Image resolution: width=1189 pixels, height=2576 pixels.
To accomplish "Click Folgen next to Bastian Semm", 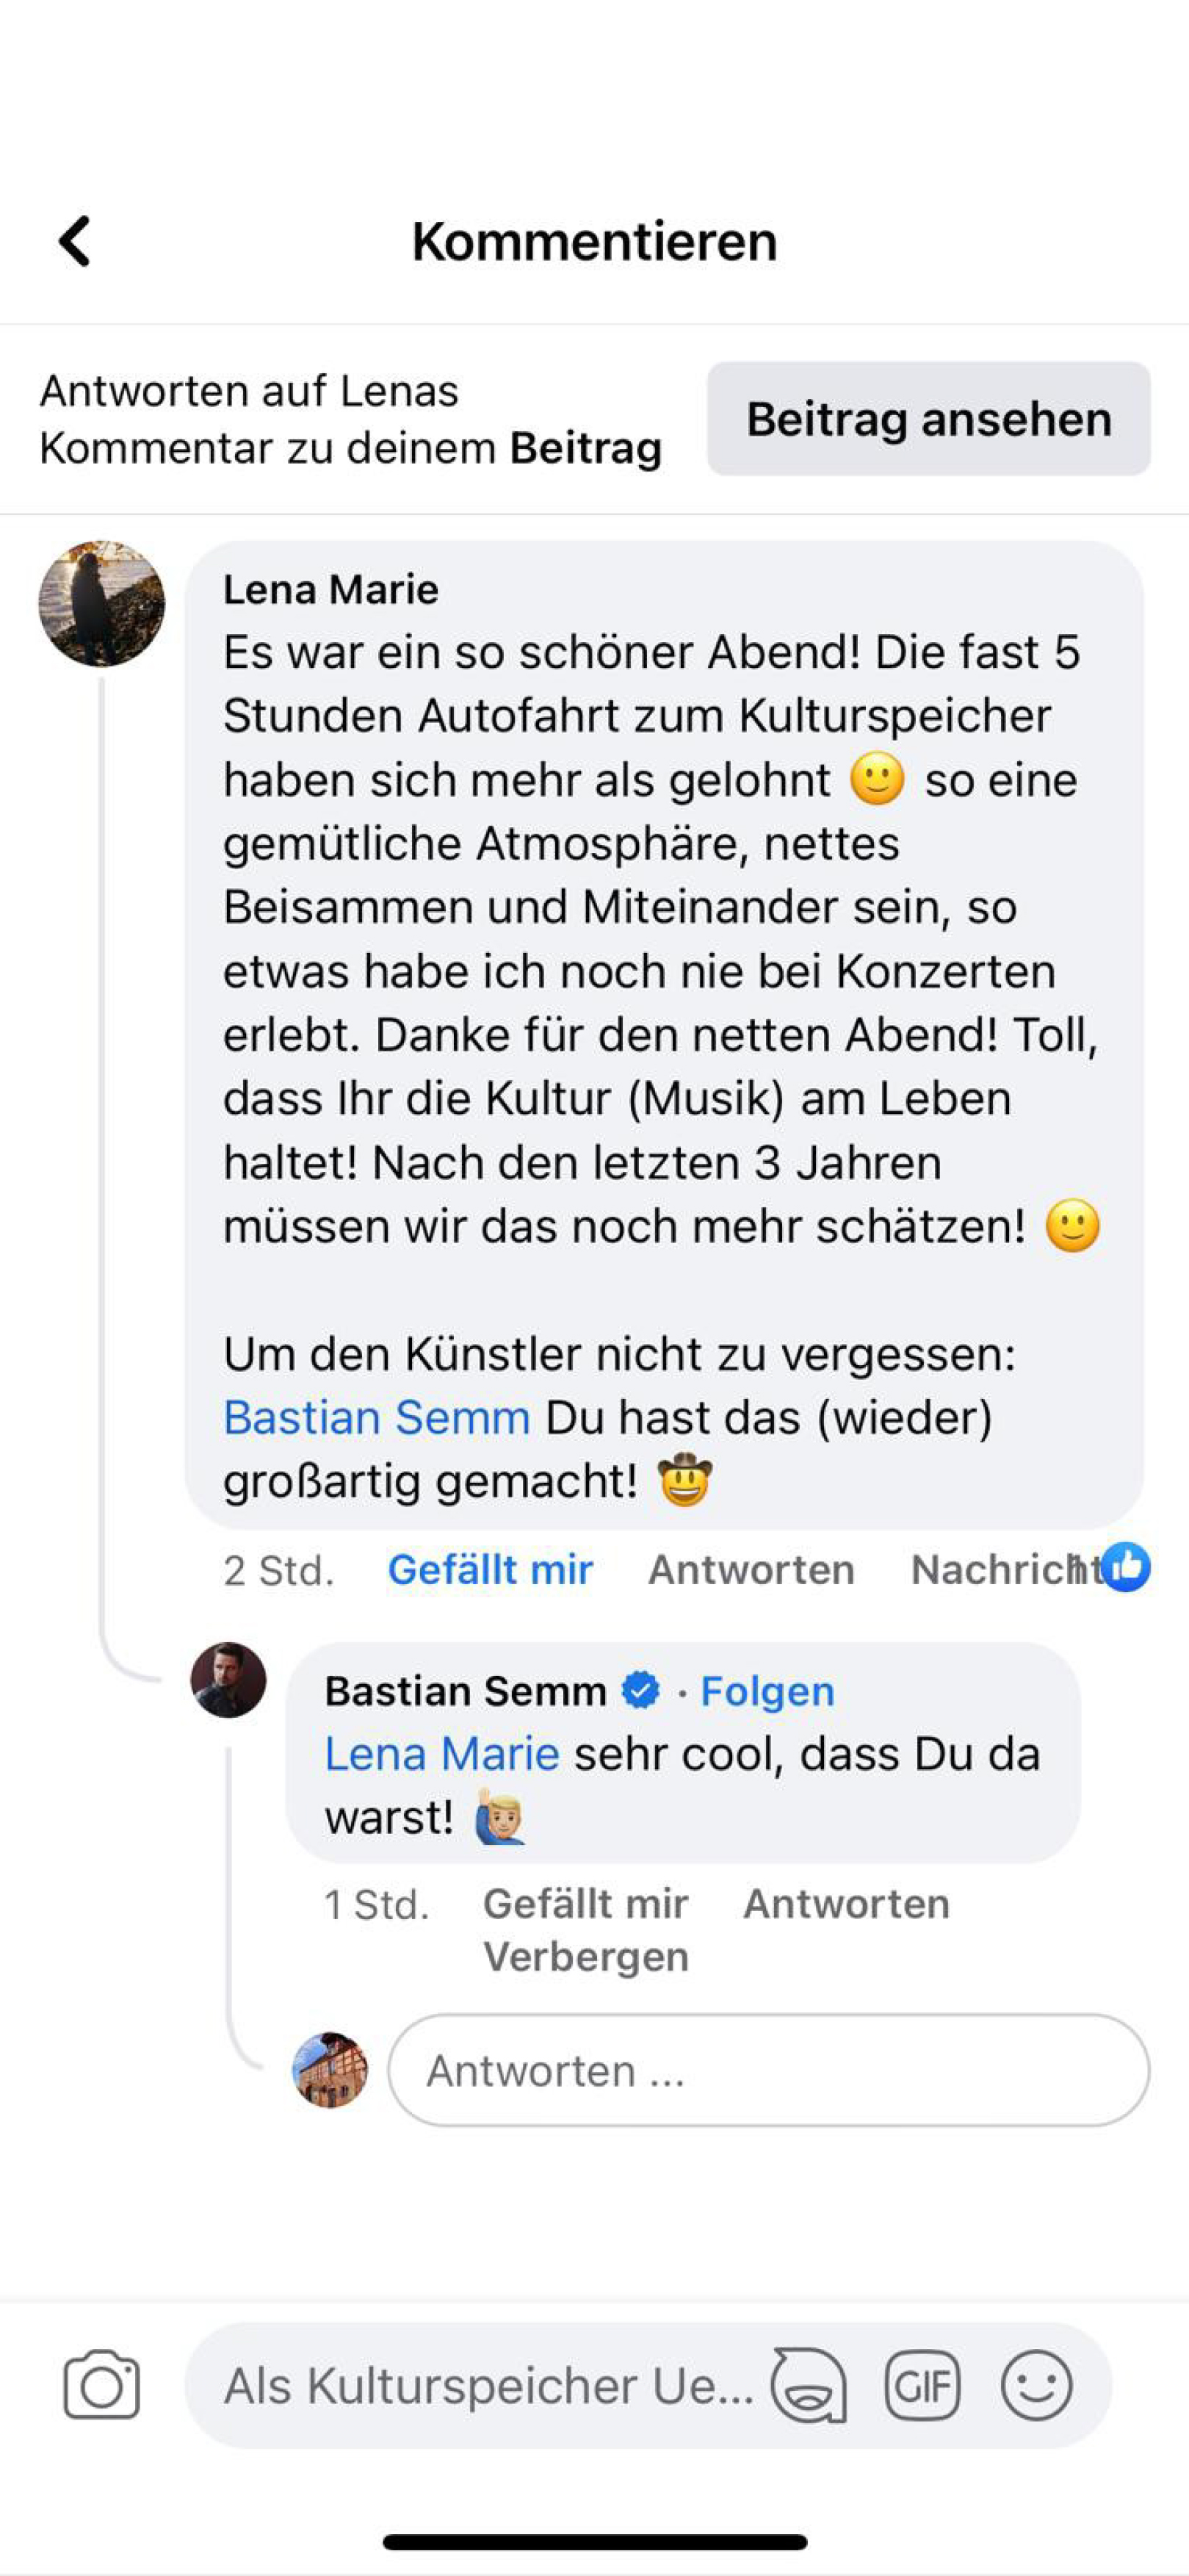I will click(x=767, y=1691).
